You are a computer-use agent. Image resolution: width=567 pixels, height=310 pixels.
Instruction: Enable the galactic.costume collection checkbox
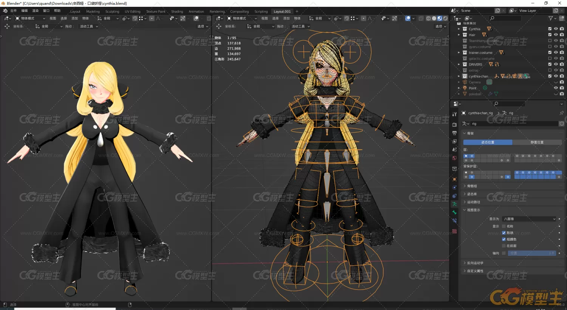click(550, 58)
